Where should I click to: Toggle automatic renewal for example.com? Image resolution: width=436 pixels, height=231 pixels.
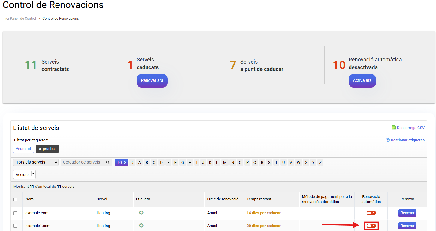371,213
